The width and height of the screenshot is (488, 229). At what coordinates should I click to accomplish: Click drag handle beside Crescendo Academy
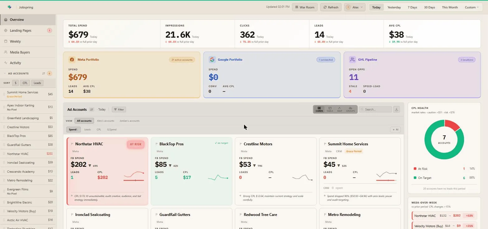click(x=4, y=172)
